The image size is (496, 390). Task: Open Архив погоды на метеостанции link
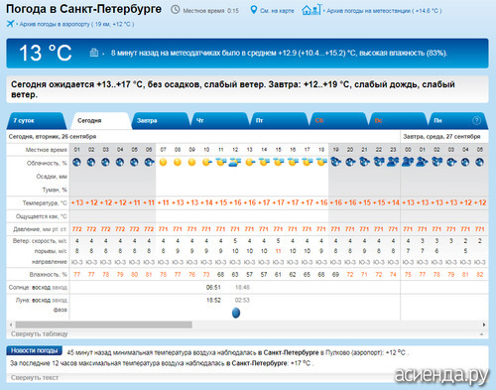pyautogui.click(x=384, y=11)
